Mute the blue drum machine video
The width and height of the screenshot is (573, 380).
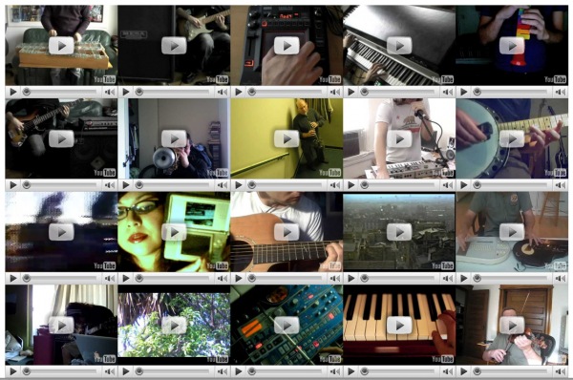click(x=335, y=371)
